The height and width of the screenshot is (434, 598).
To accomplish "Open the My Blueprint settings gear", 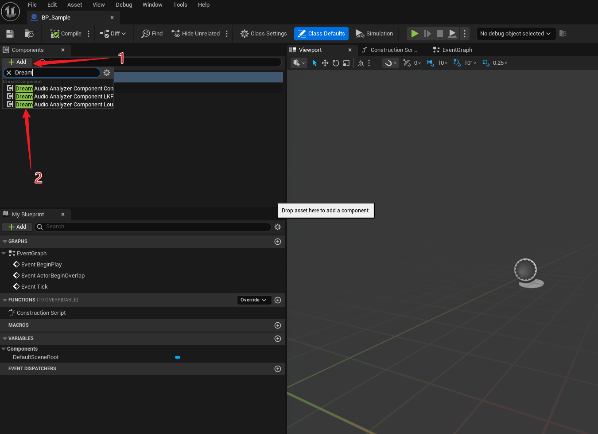I will [x=278, y=227].
